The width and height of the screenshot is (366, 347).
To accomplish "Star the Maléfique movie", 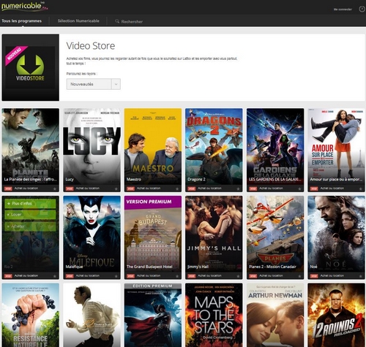I will (x=116, y=276).
